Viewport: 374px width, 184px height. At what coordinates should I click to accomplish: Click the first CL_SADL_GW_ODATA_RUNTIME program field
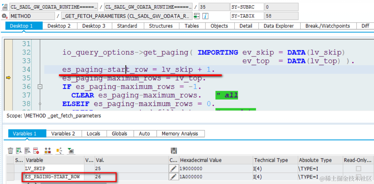pyautogui.click(x=54, y=7)
